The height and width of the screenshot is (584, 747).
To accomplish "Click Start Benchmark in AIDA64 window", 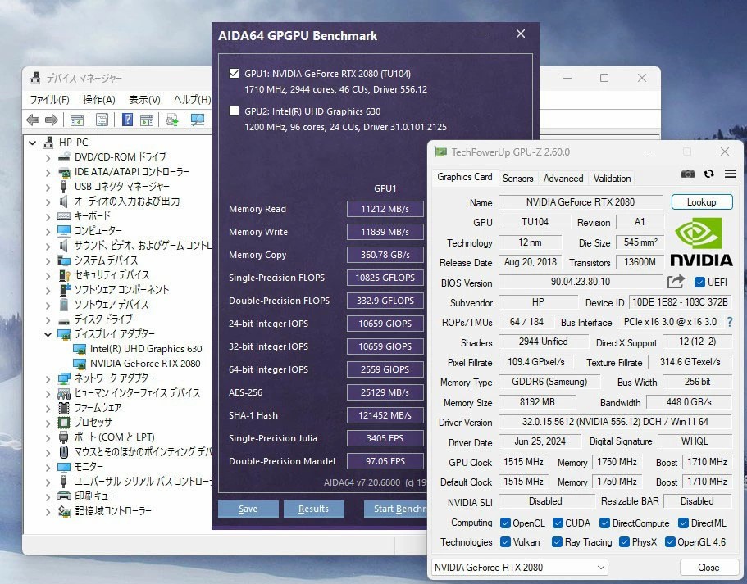I will [x=395, y=509].
